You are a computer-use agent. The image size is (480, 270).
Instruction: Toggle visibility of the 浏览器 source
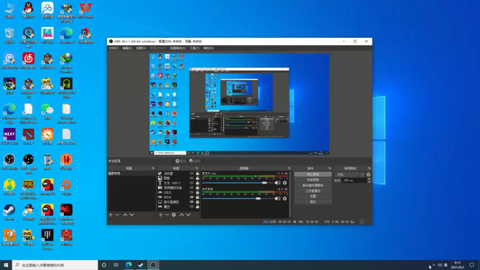click(x=191, y=173)
